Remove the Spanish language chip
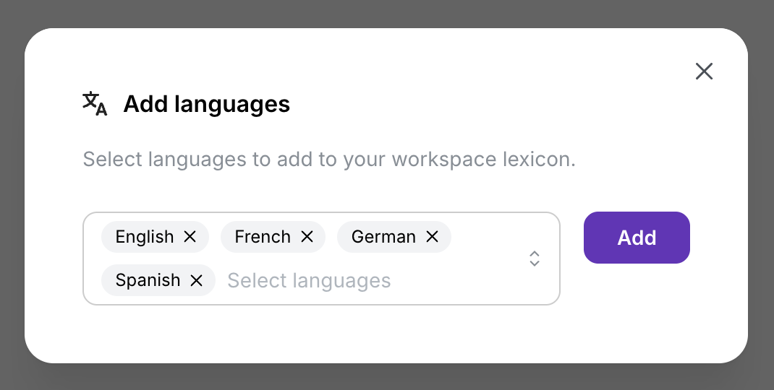 tap(196, 280)
